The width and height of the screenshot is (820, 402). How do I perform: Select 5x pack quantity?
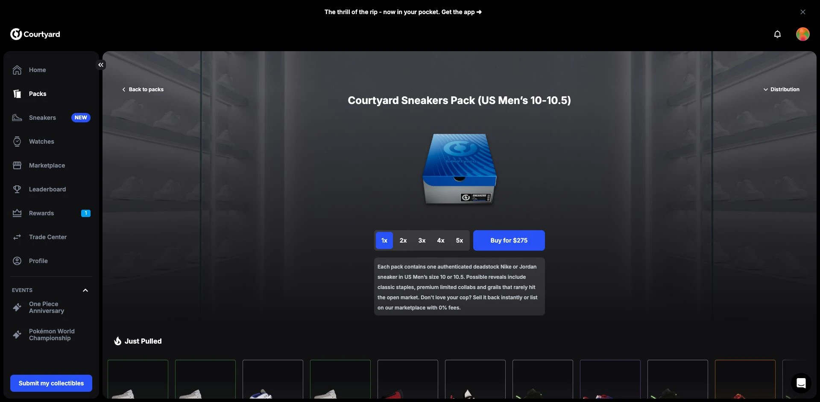coord(460,240)
